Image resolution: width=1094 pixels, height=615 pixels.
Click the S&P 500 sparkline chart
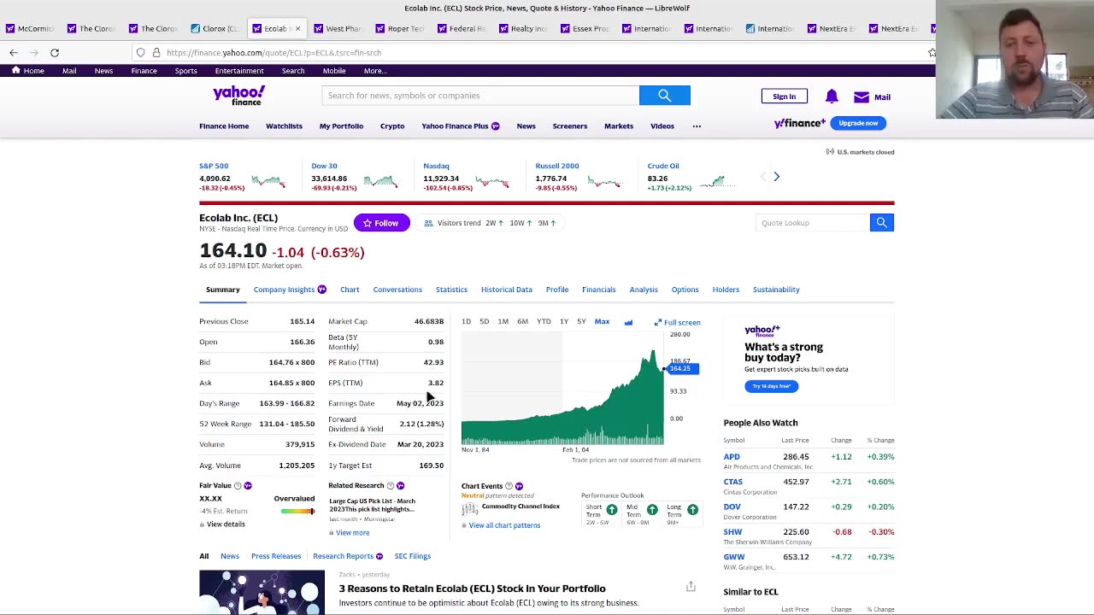click(x=268, y=181)
